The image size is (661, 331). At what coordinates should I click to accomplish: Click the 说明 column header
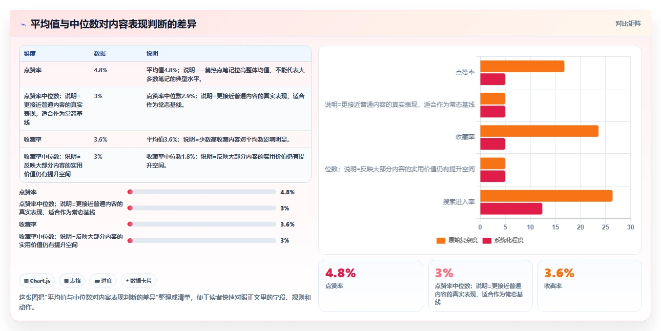tap(152, 54)
